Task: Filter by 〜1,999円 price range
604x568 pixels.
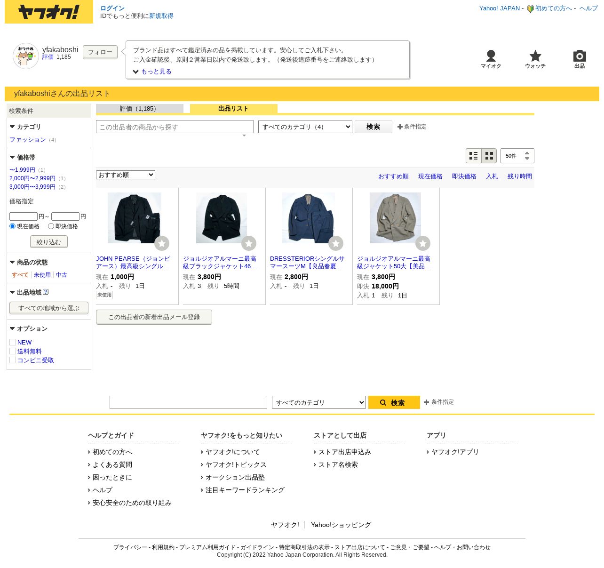Action: tap(22, 170)
